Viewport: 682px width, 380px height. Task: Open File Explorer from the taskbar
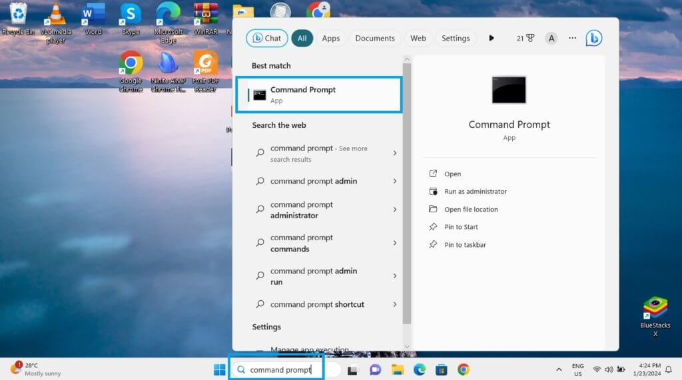[x=398, y=370]
